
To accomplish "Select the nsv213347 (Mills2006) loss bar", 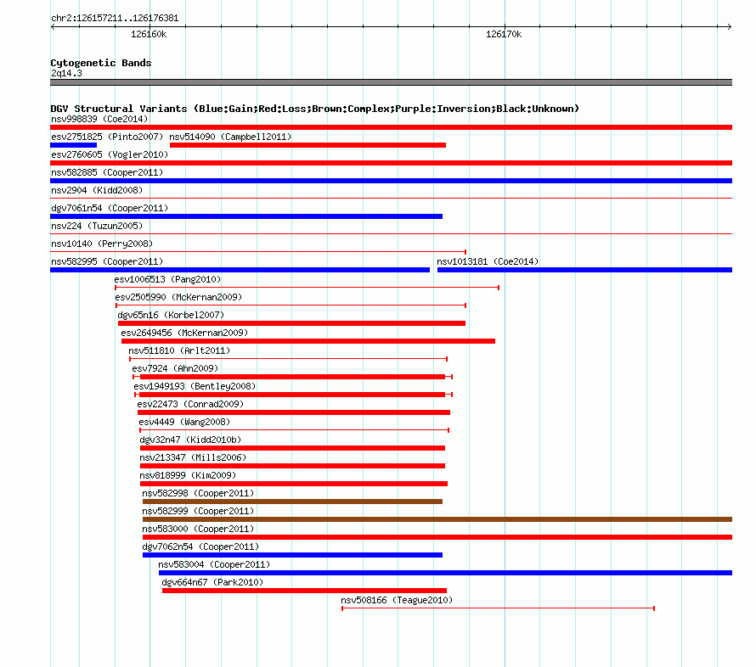I will pyautogui.click(x=292, y=466).
